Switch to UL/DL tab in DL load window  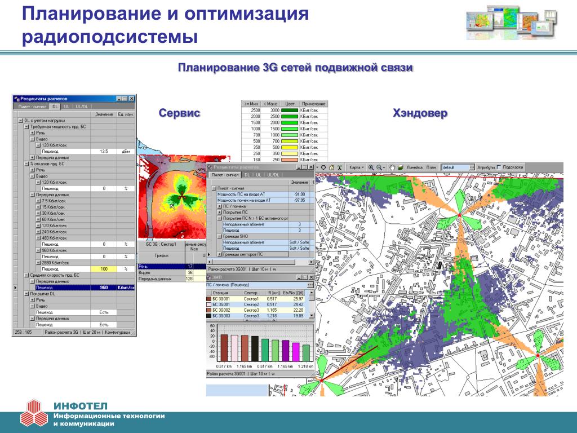point(82,107)
